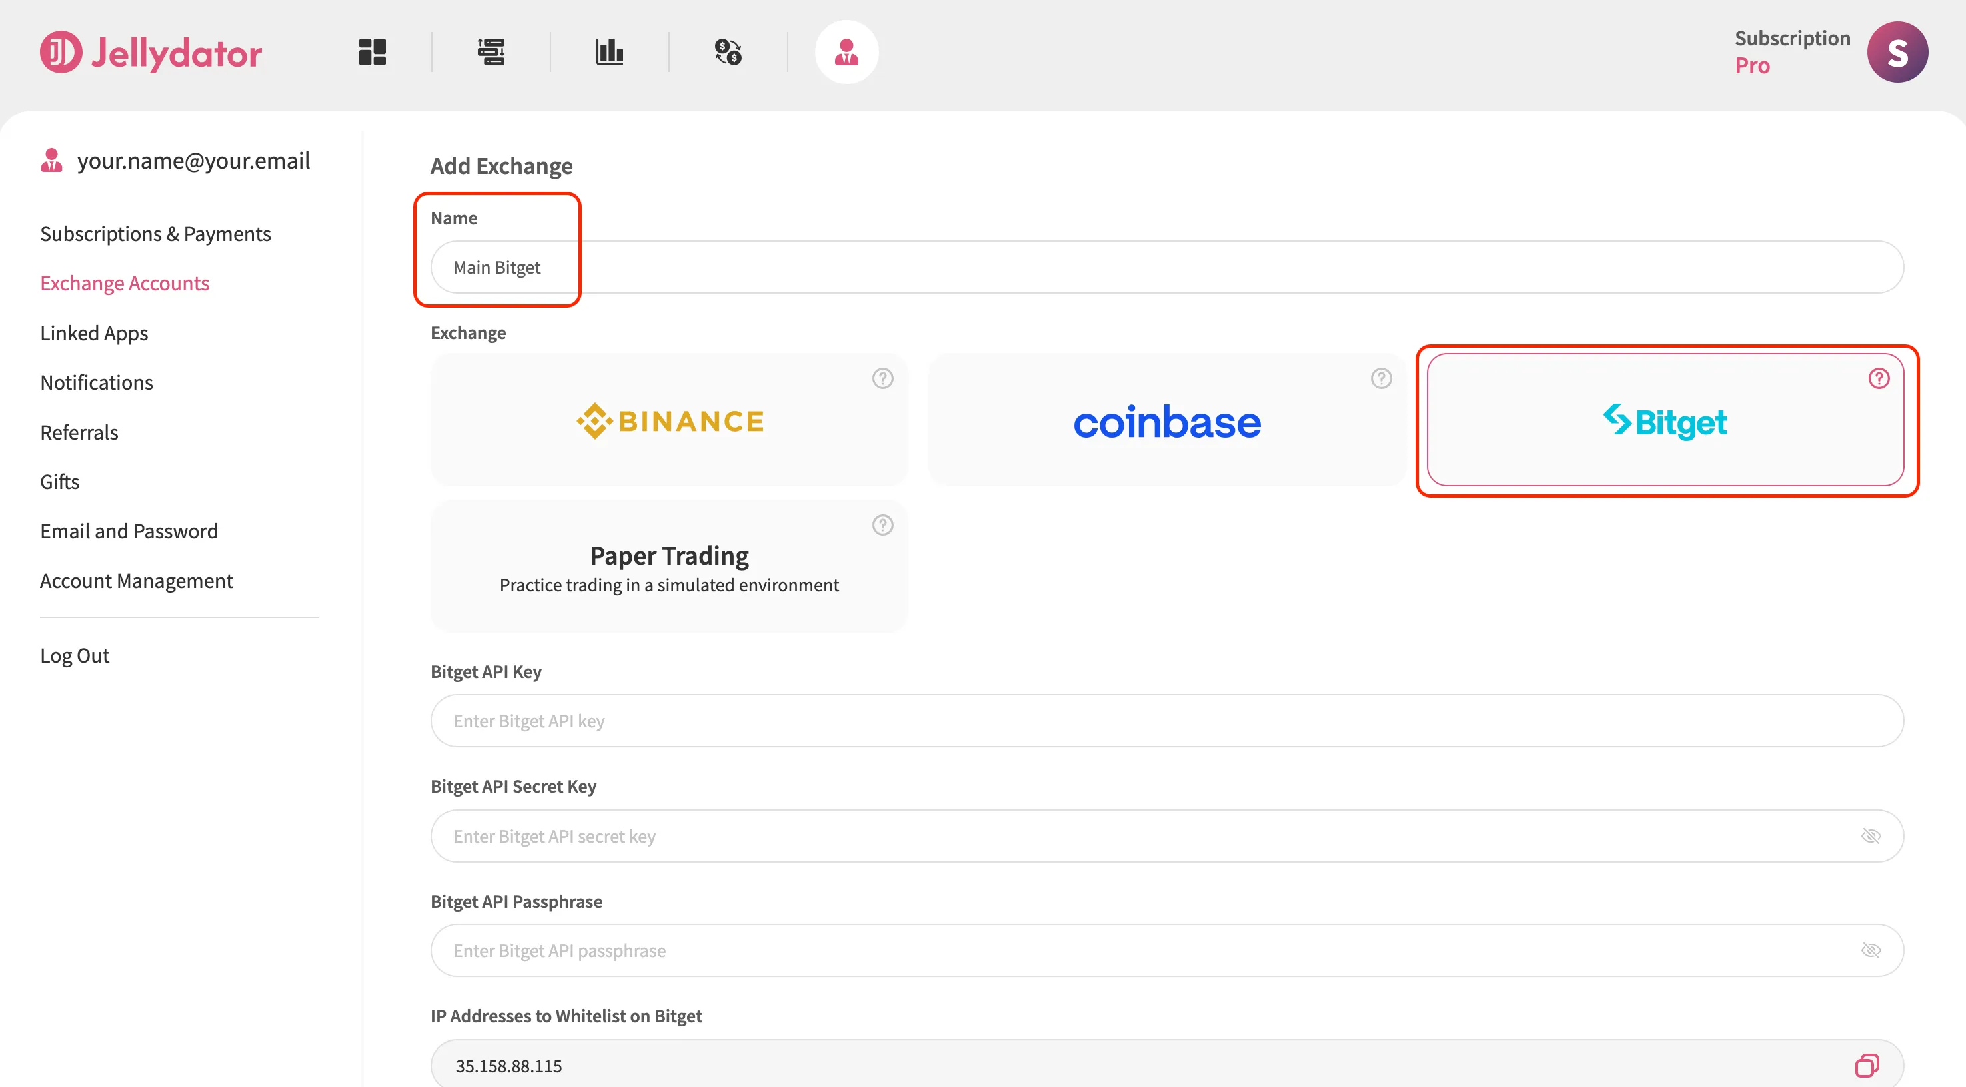Click the user icon beside your.name@your.email
Image resolution: width=1966 pixels, height=1087 pixels.
51,161
